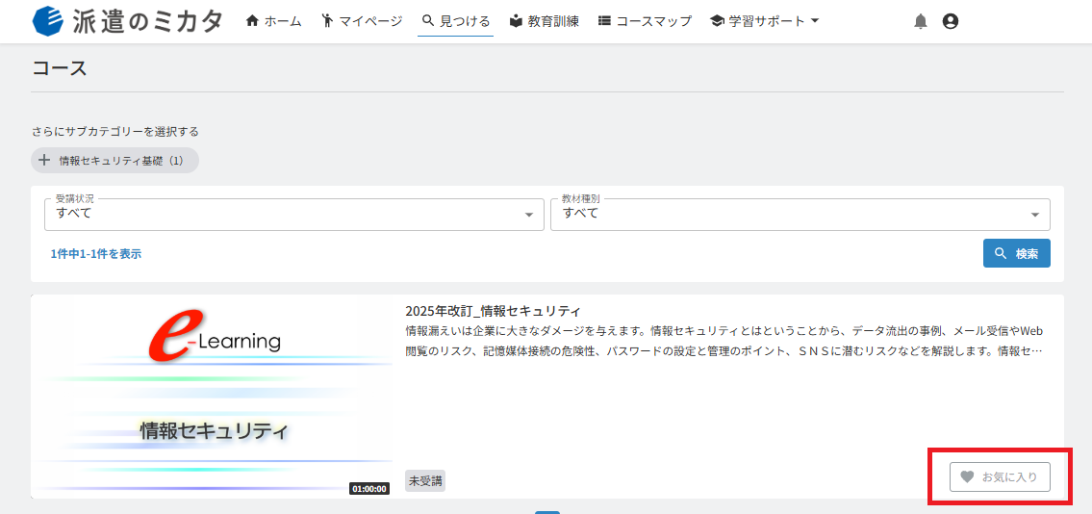Open 教材種別 dropdown
Image resolution: width=1092 pixels, height=514 pixels.
pyautogui.click(x=800, y=214)
